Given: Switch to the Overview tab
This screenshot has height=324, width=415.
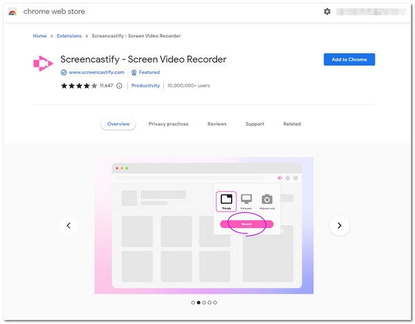Looking at the screenshot, I should pyautogui.click(x=118, y=124).
